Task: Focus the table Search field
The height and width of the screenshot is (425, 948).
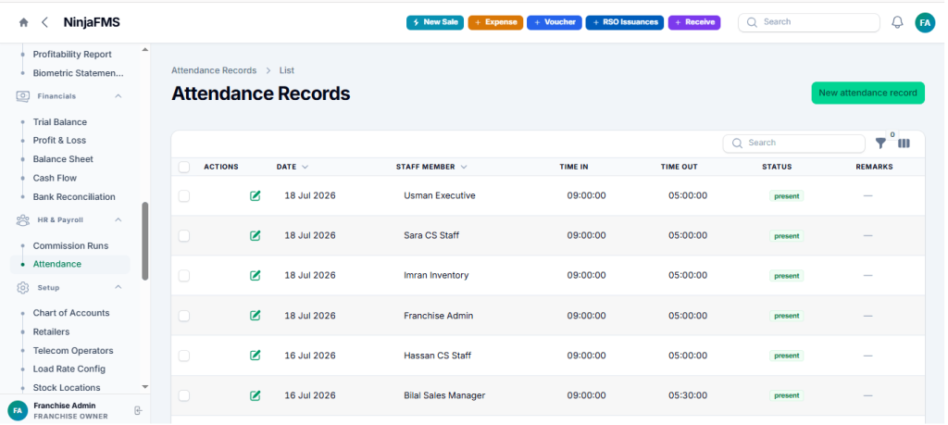Action: click(793, 144)
